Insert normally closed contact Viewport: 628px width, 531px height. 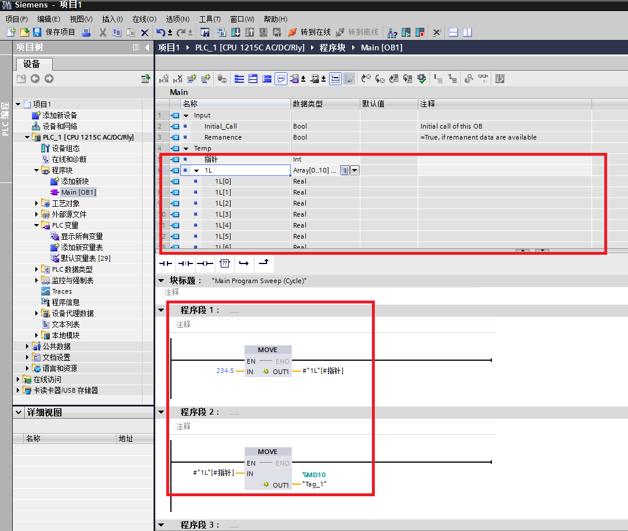tap(185, 263)
